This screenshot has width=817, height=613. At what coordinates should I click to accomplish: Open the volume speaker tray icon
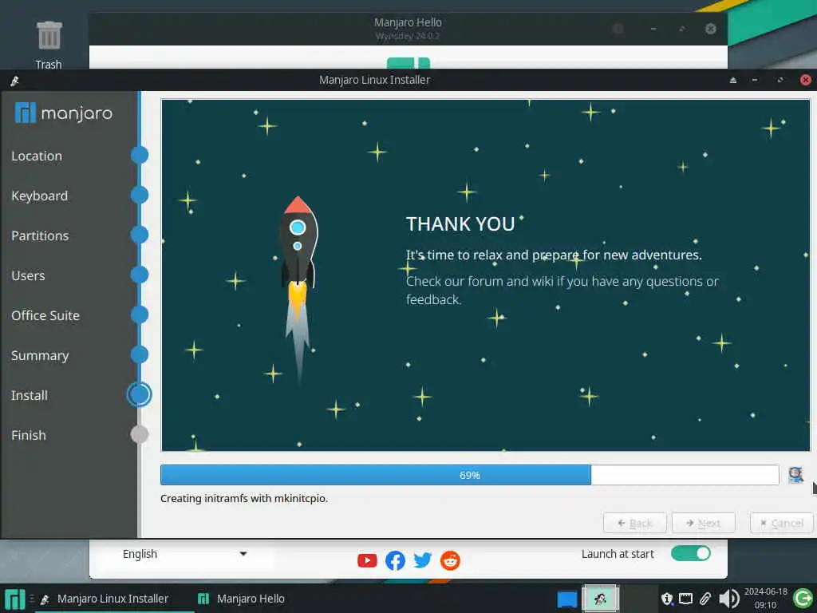point(729,599)
